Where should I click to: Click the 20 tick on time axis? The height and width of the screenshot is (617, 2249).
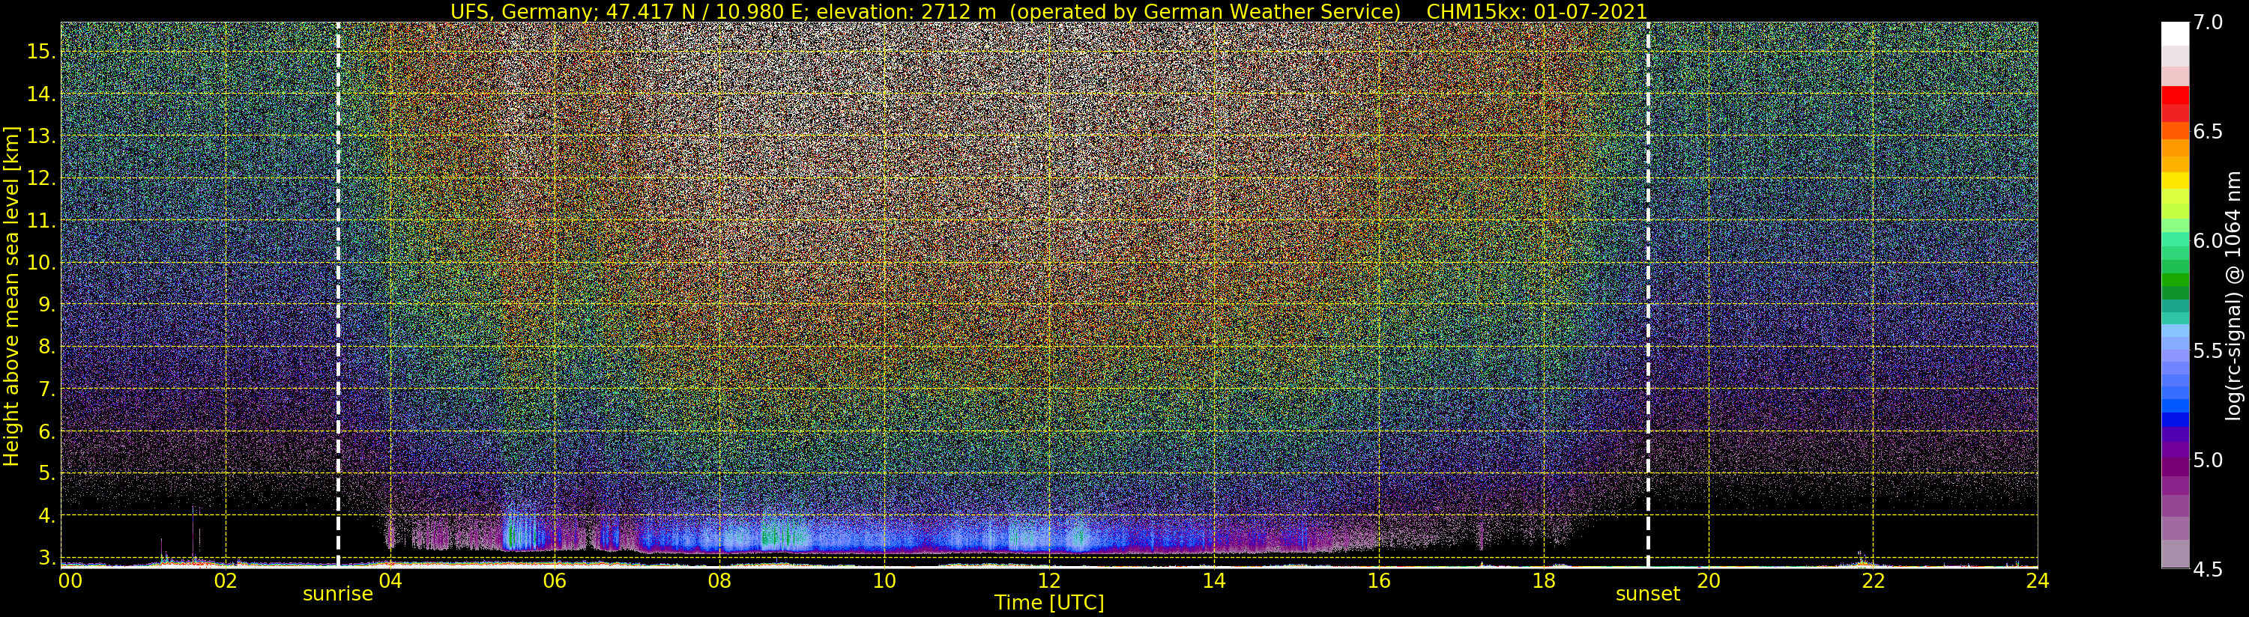pyautogui.click(x=1708, y=580)
